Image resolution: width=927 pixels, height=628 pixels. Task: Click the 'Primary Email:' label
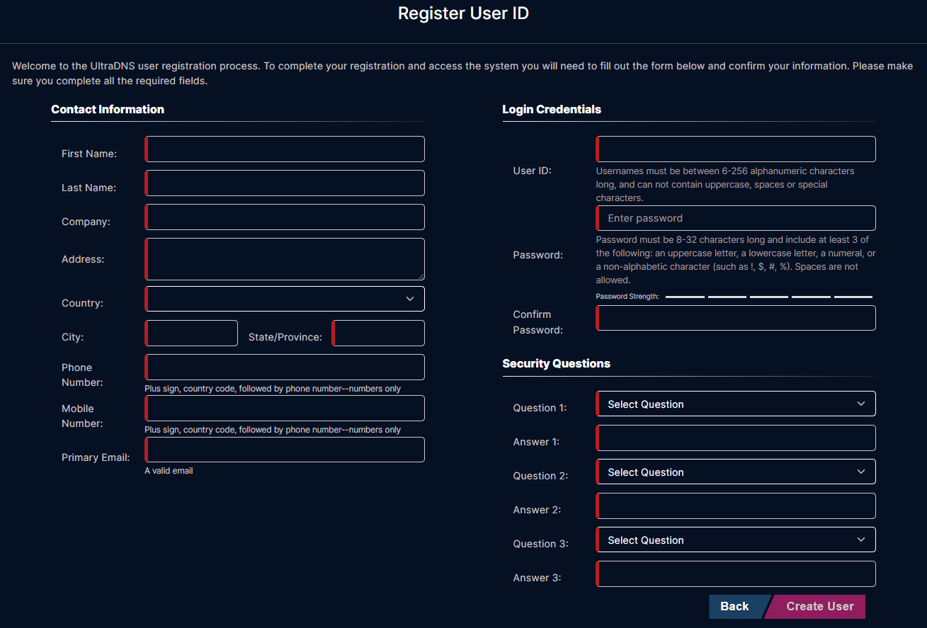pos(96,457)
